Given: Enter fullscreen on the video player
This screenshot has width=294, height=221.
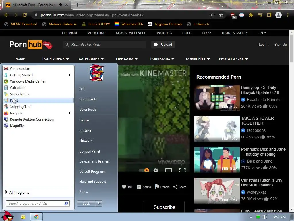Looking at the screenshot, I should click(182, 170).
